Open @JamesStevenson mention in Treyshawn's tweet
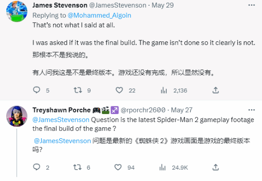Screen dimensions: 262x181 click(x=61, y=120)
